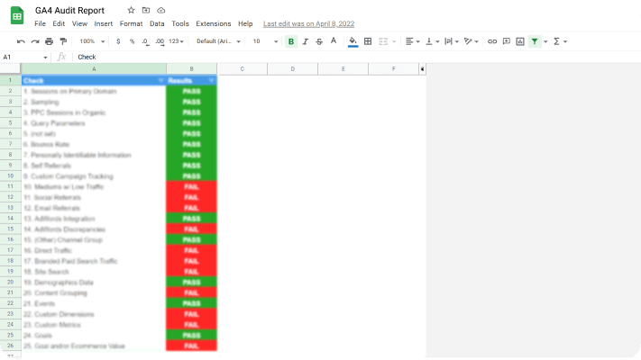Check the cloud document status icon
This screenshot has width=641, height=360.
pyautogui.click(x=161, y=10)
